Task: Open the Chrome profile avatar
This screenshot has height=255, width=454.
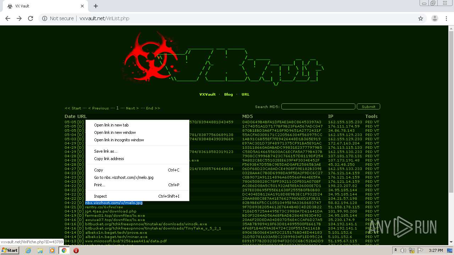Action: (x=434, y=18)
